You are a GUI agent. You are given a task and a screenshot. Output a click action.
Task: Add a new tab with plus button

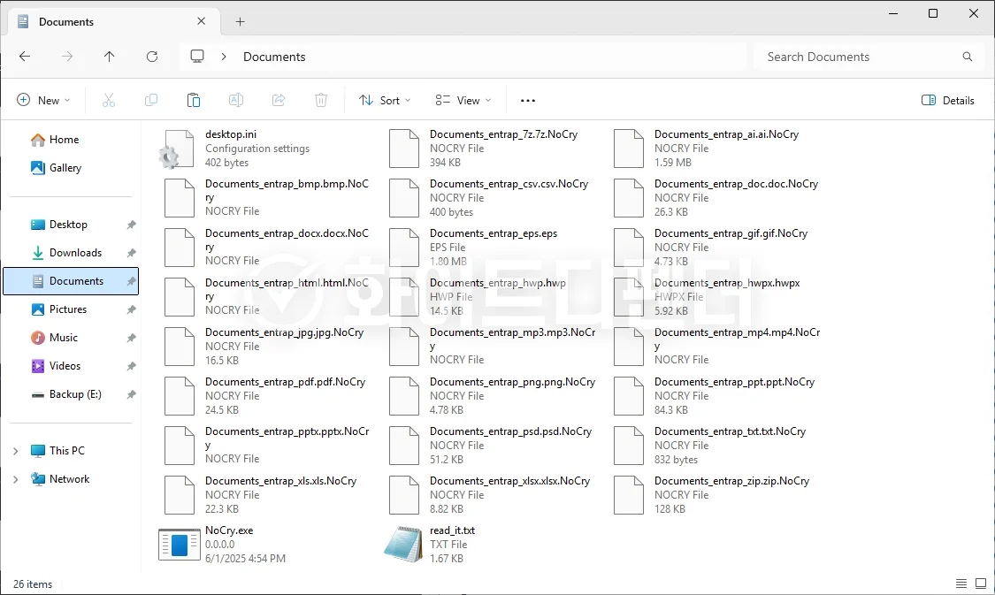pyautogui.click(x=240, y=21)
